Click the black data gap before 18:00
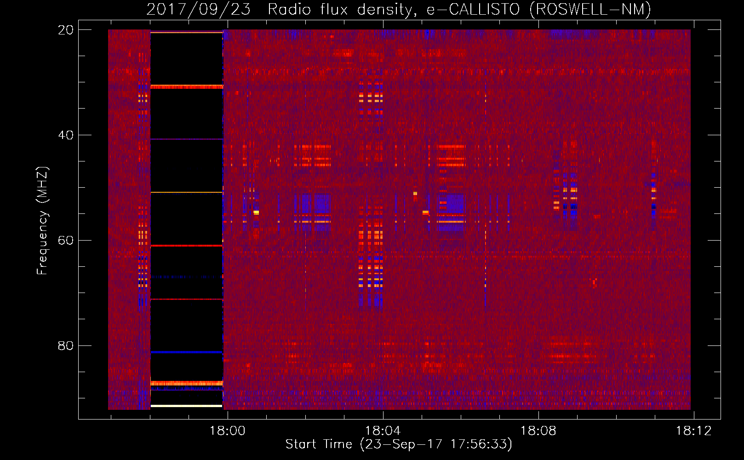 pos(187,219)
